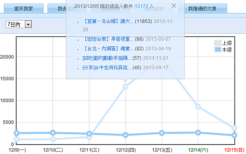Open the 7日內 period dropdown
The image size is (246, 154).
coord(18,24)
